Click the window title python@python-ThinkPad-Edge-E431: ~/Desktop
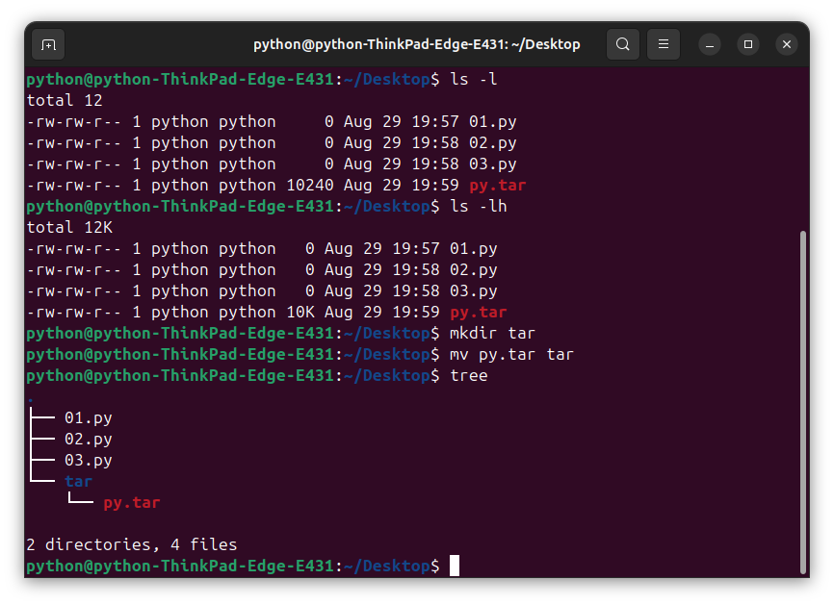The image size is (834, 605). (x=416, y=44)
